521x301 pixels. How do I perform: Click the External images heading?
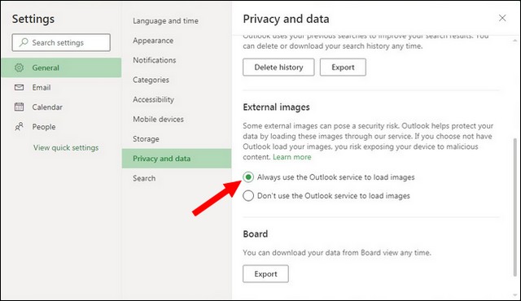[276, 107]
